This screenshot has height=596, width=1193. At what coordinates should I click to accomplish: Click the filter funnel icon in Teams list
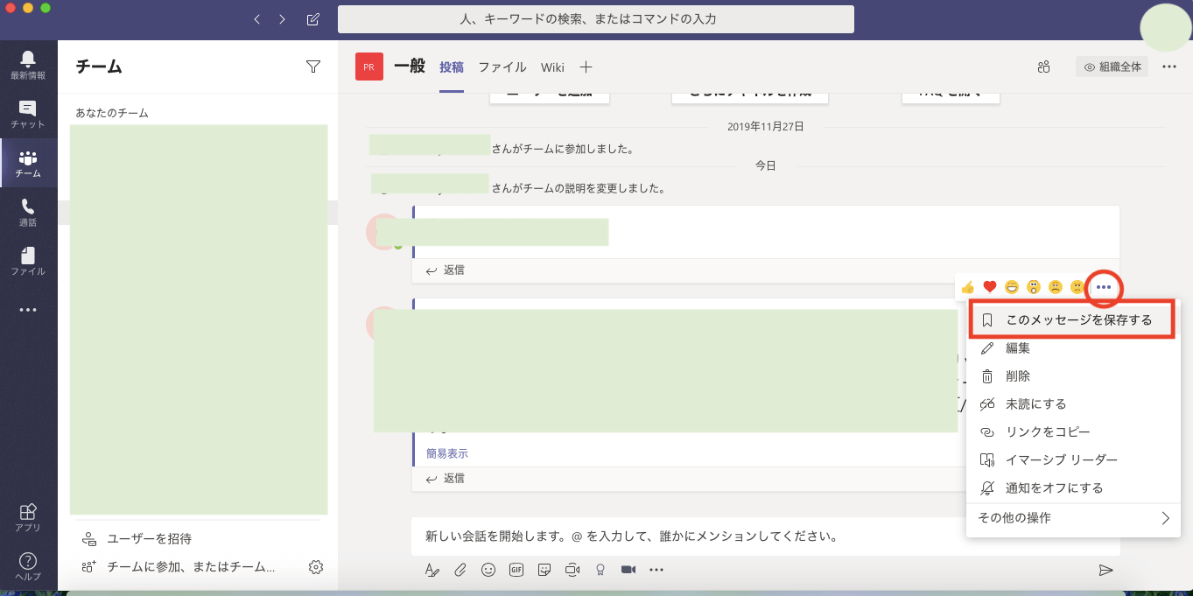pyautogui.click(x=313, y=67)
